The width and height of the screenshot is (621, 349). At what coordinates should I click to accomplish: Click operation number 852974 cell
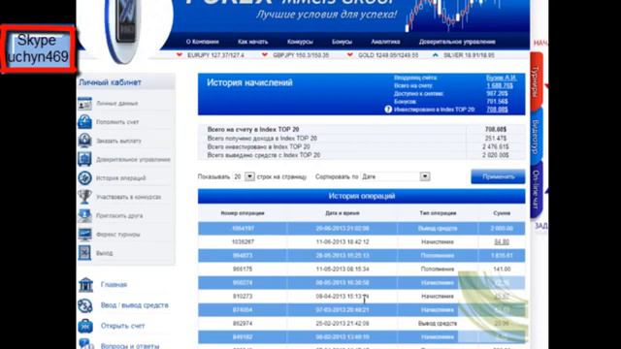[243, 323]
